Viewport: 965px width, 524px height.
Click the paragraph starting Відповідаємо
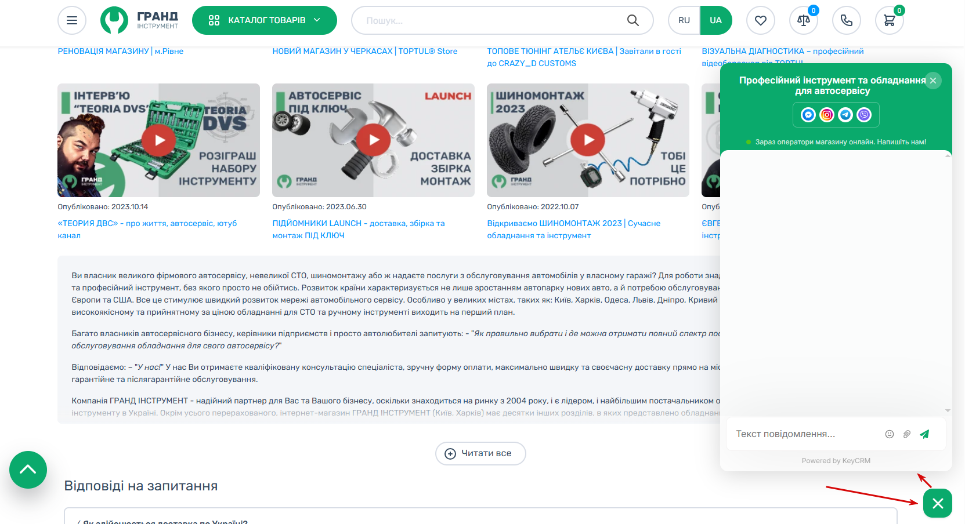pyautogui.click(x=396, y=373)
